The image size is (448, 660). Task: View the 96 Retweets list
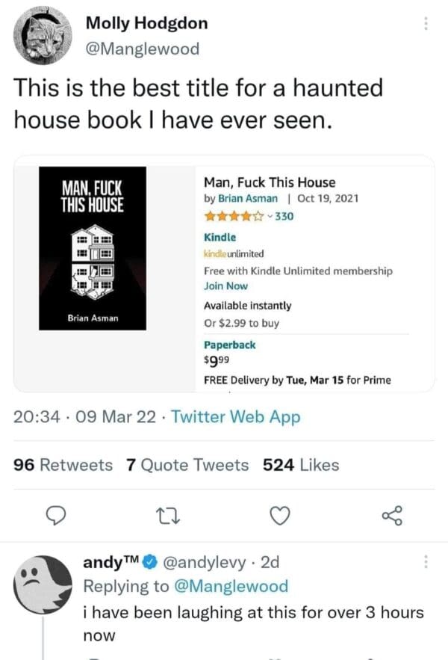tap(63, 465)
